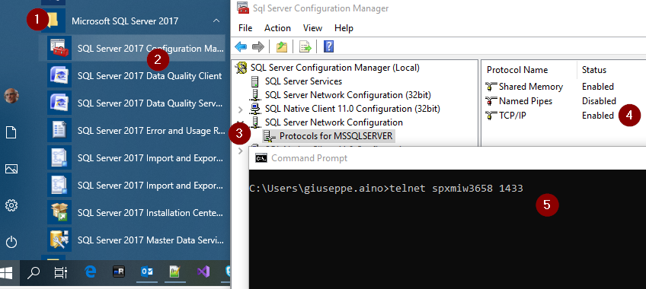Open Visual Studio from the taskbar
This screenshot has width=646, height=289.
point(203,272)
